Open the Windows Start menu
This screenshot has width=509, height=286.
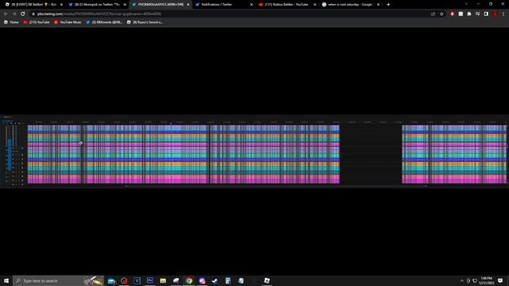click(x=6, y=280)
